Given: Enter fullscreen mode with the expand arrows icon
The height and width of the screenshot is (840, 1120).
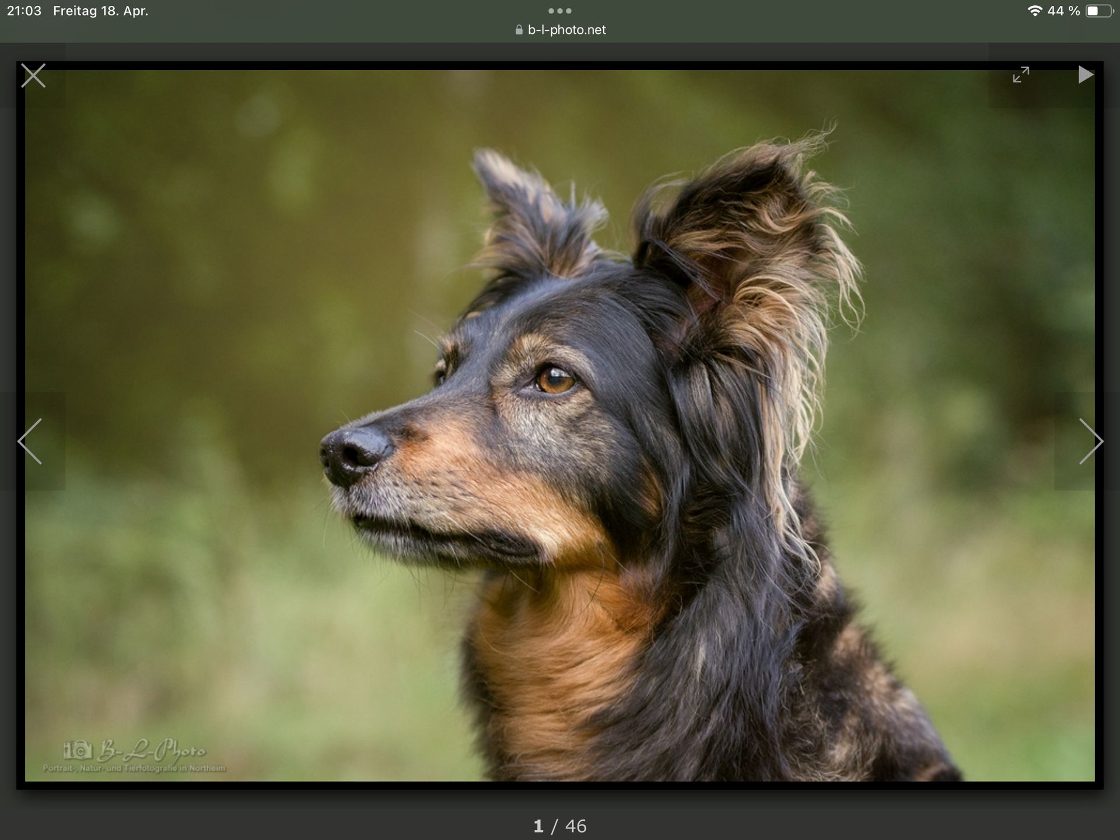Looking at the screenshot, I should [x=1021, y=75].
